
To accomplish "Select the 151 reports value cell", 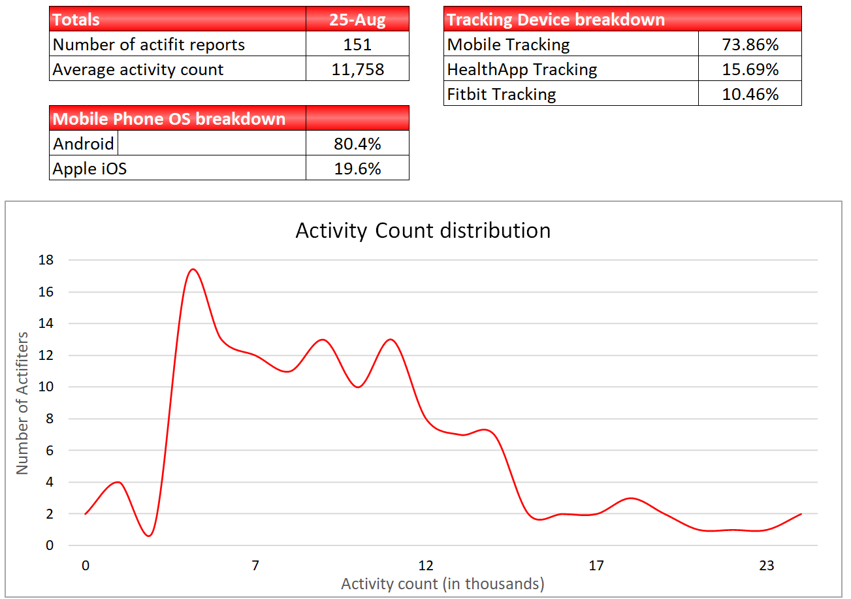I will click(357, 44).
